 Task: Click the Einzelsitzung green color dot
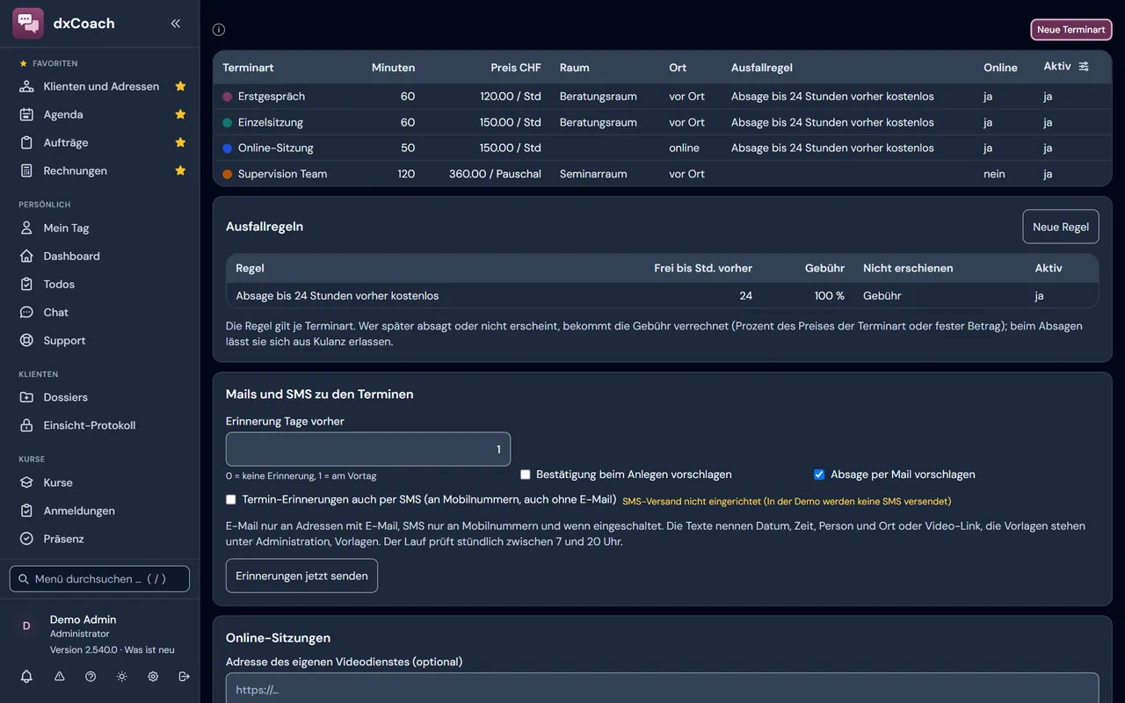[x=228, y=122]
